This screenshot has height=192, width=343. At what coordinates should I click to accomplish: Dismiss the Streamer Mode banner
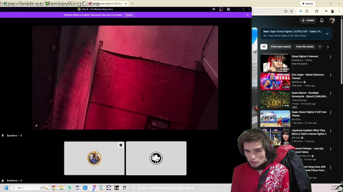click(248, 15)
